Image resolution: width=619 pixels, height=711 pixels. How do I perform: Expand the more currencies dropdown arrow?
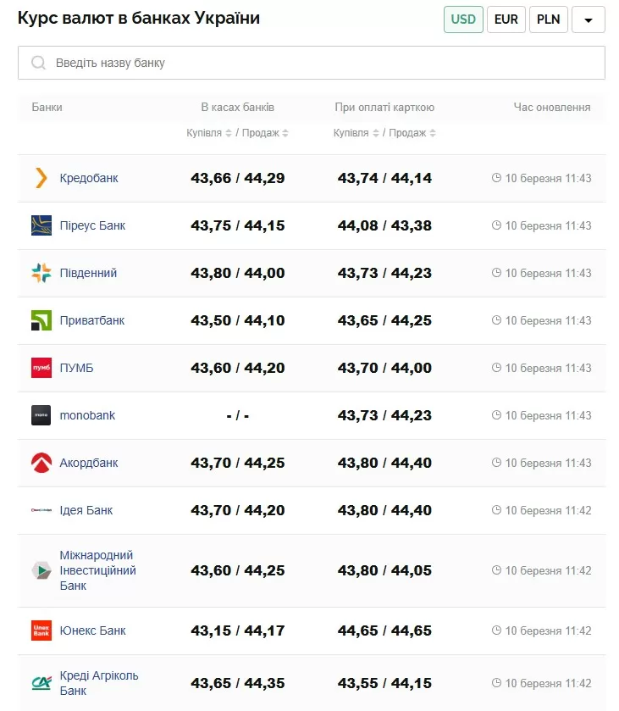[589, 19]
